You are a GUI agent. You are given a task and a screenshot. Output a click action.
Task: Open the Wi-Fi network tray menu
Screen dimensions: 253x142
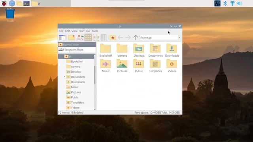(x=232, y=4)
